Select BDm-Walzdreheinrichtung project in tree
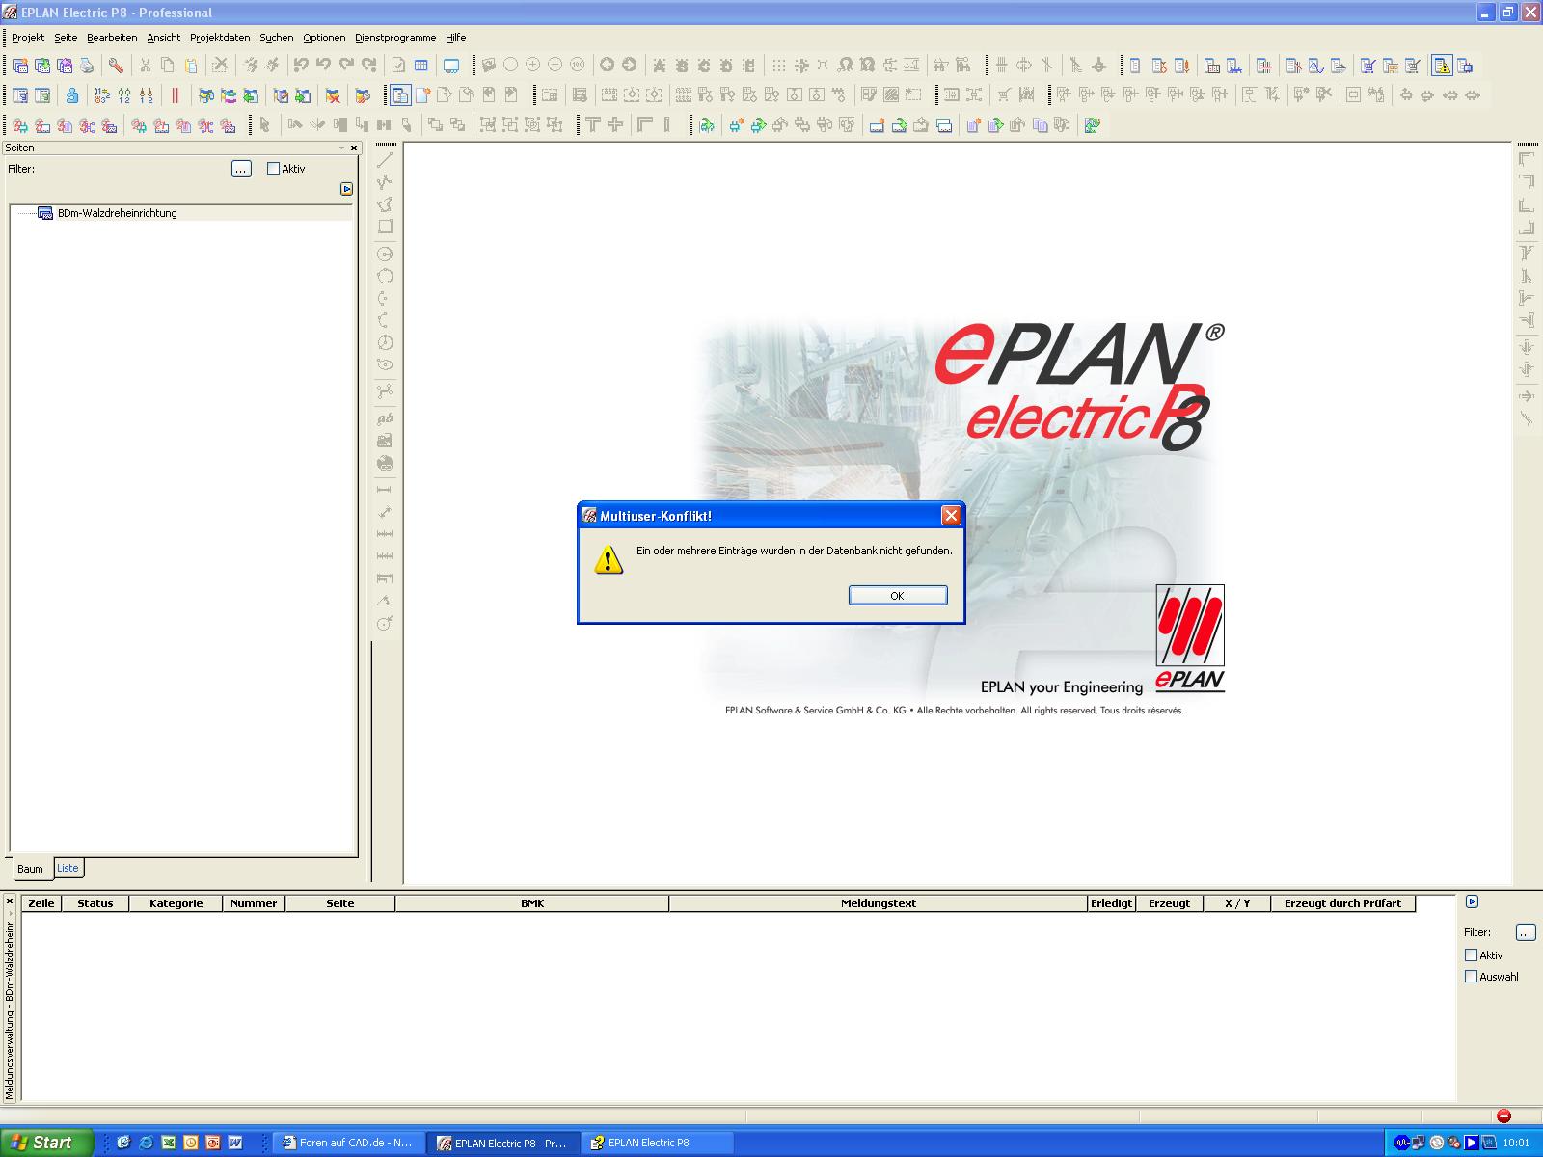The width and height of the screenshot is (1543, 1157). pyautogui.click(x=117, y=213)
